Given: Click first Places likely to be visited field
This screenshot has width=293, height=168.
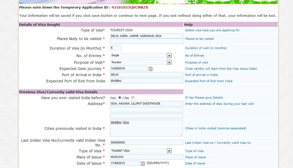Looking at the screenshot, I should click(146, 36).
